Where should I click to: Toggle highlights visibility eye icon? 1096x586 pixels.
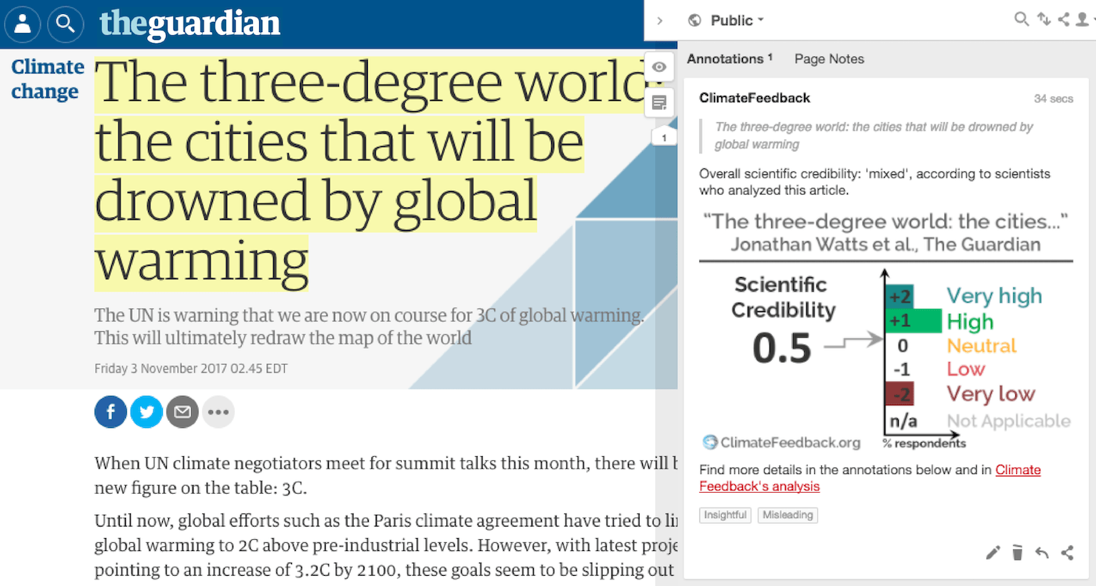point(659,67)
